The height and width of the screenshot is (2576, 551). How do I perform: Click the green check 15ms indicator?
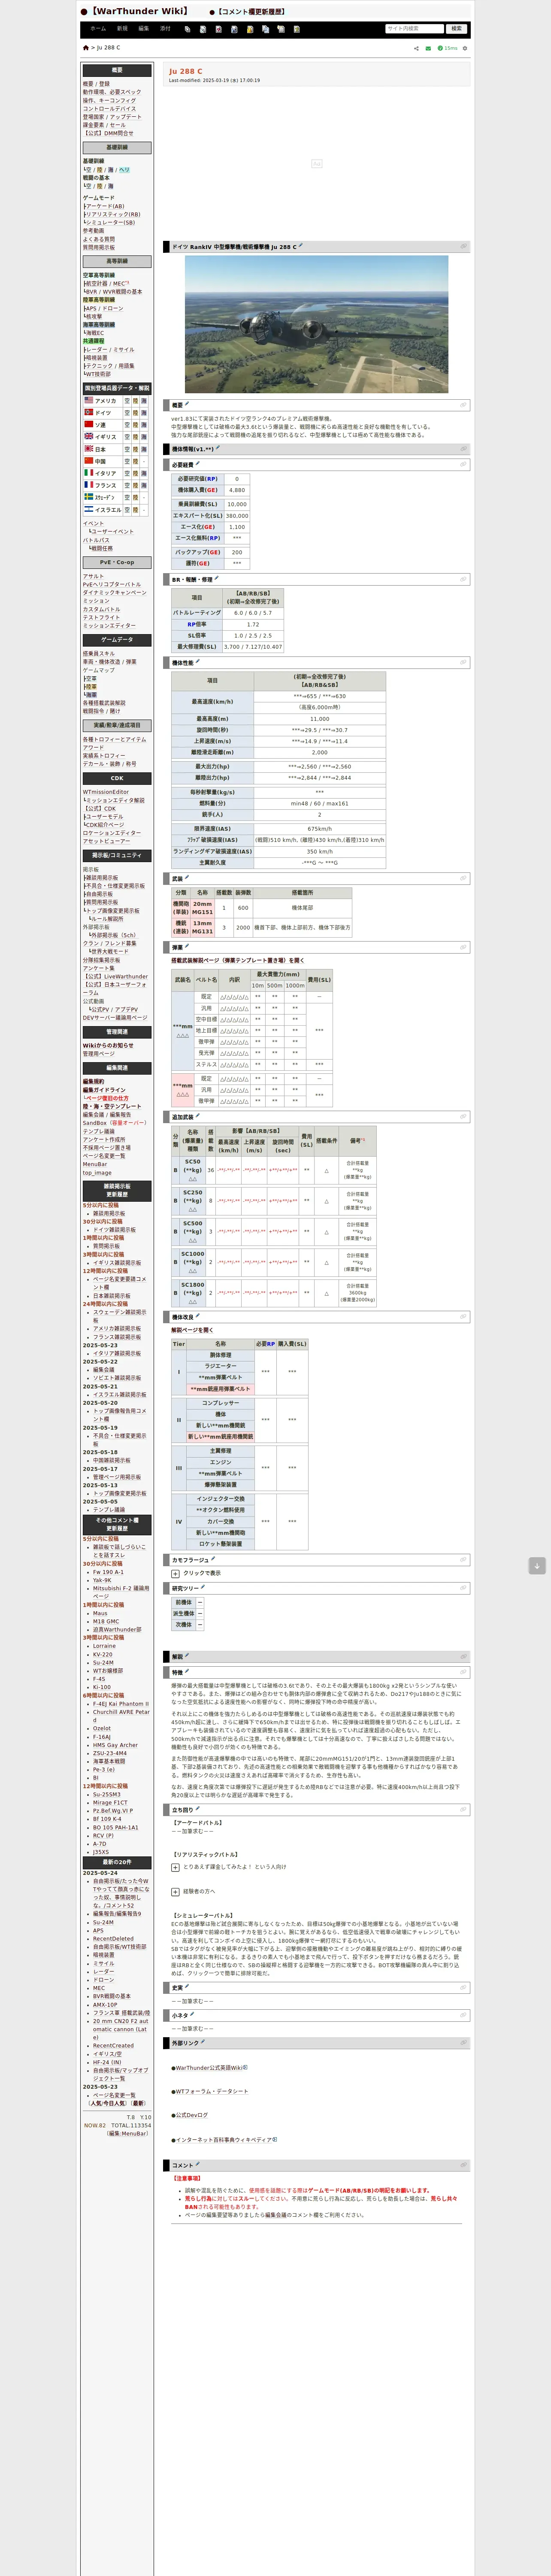click(x=447, y=48)
